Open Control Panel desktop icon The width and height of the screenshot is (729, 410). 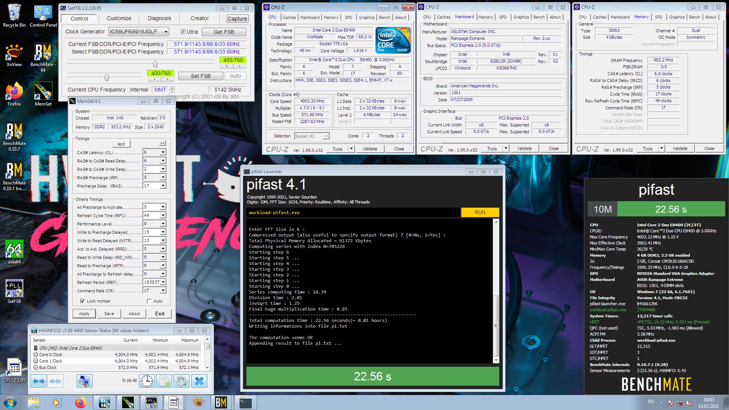coord(43,16)
